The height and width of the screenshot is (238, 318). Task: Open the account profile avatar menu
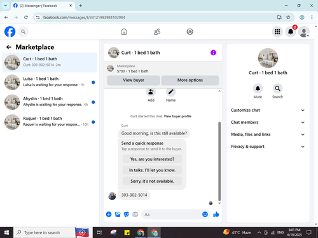coord(304,32)
